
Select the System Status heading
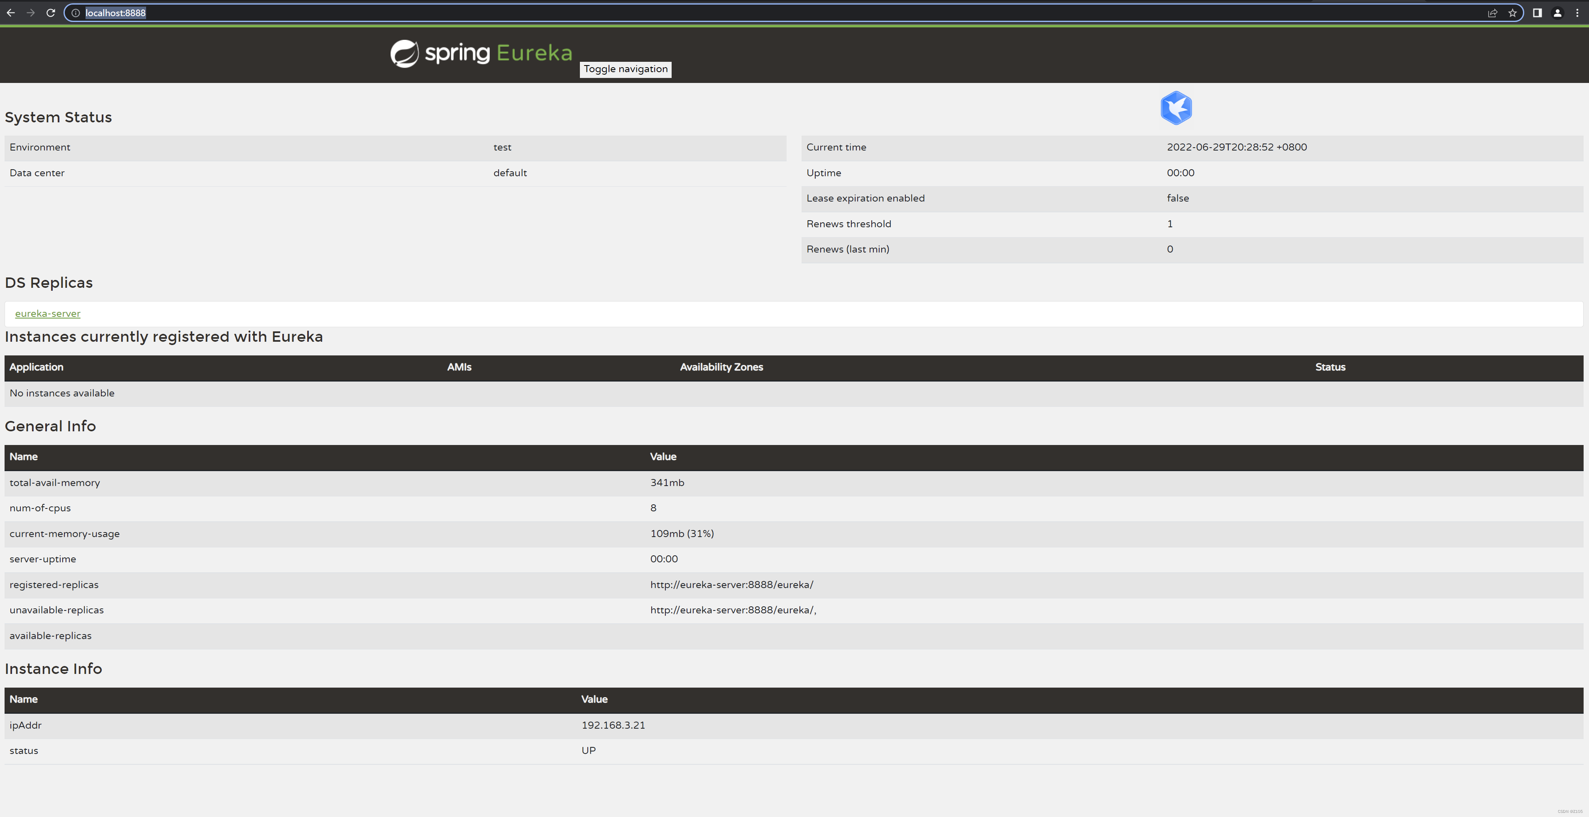coord(58,117)
